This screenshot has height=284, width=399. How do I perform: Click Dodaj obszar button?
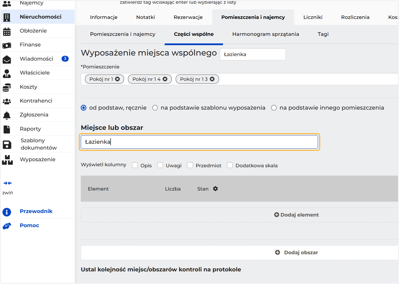296,252
